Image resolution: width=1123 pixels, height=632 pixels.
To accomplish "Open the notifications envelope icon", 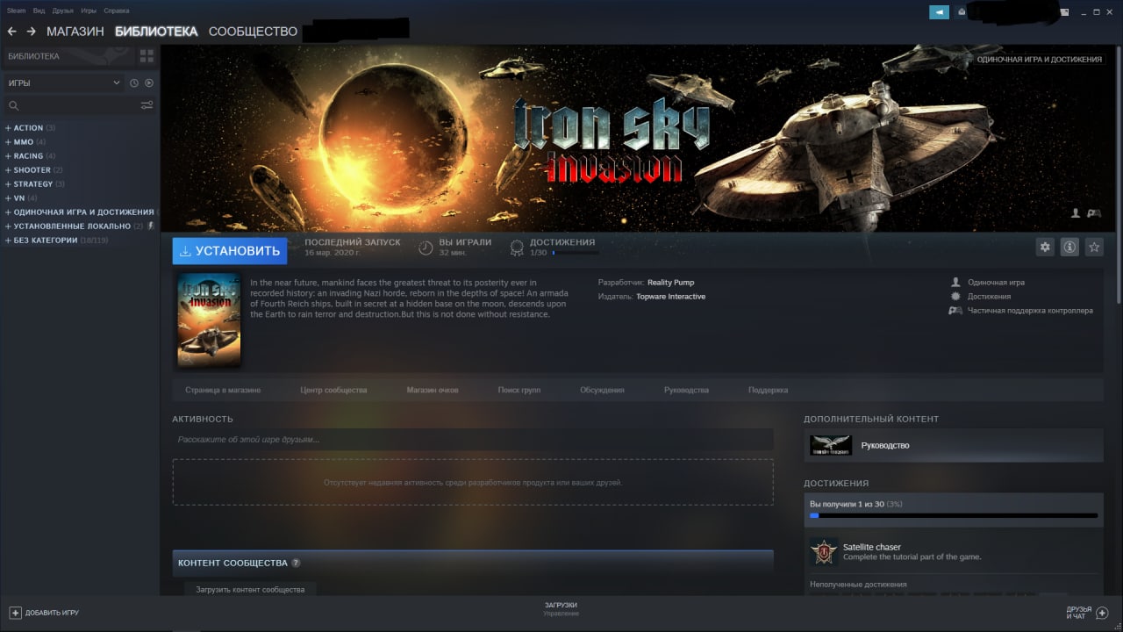I will [x=962, y=12].
